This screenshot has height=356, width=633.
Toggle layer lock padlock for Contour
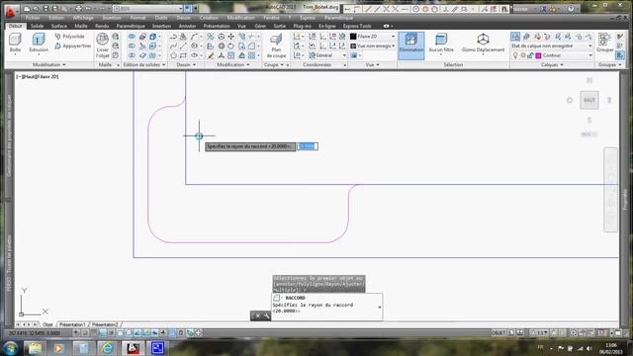[530, 55]
